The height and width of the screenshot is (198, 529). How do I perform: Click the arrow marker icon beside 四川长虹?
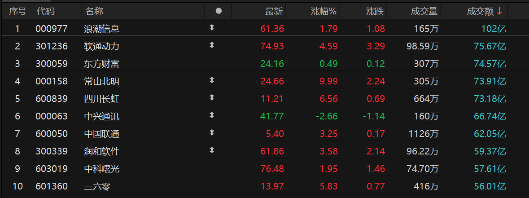tap(211, 97)
